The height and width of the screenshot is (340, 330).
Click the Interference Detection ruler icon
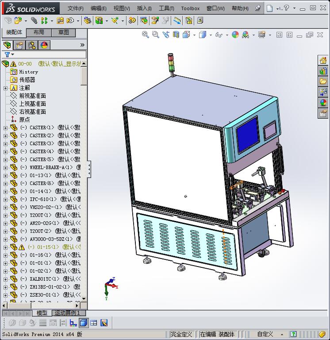(177, 21)
